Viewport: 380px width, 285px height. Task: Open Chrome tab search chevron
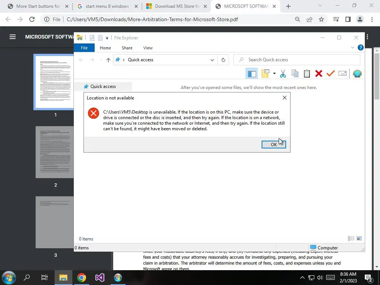point(320,5)
